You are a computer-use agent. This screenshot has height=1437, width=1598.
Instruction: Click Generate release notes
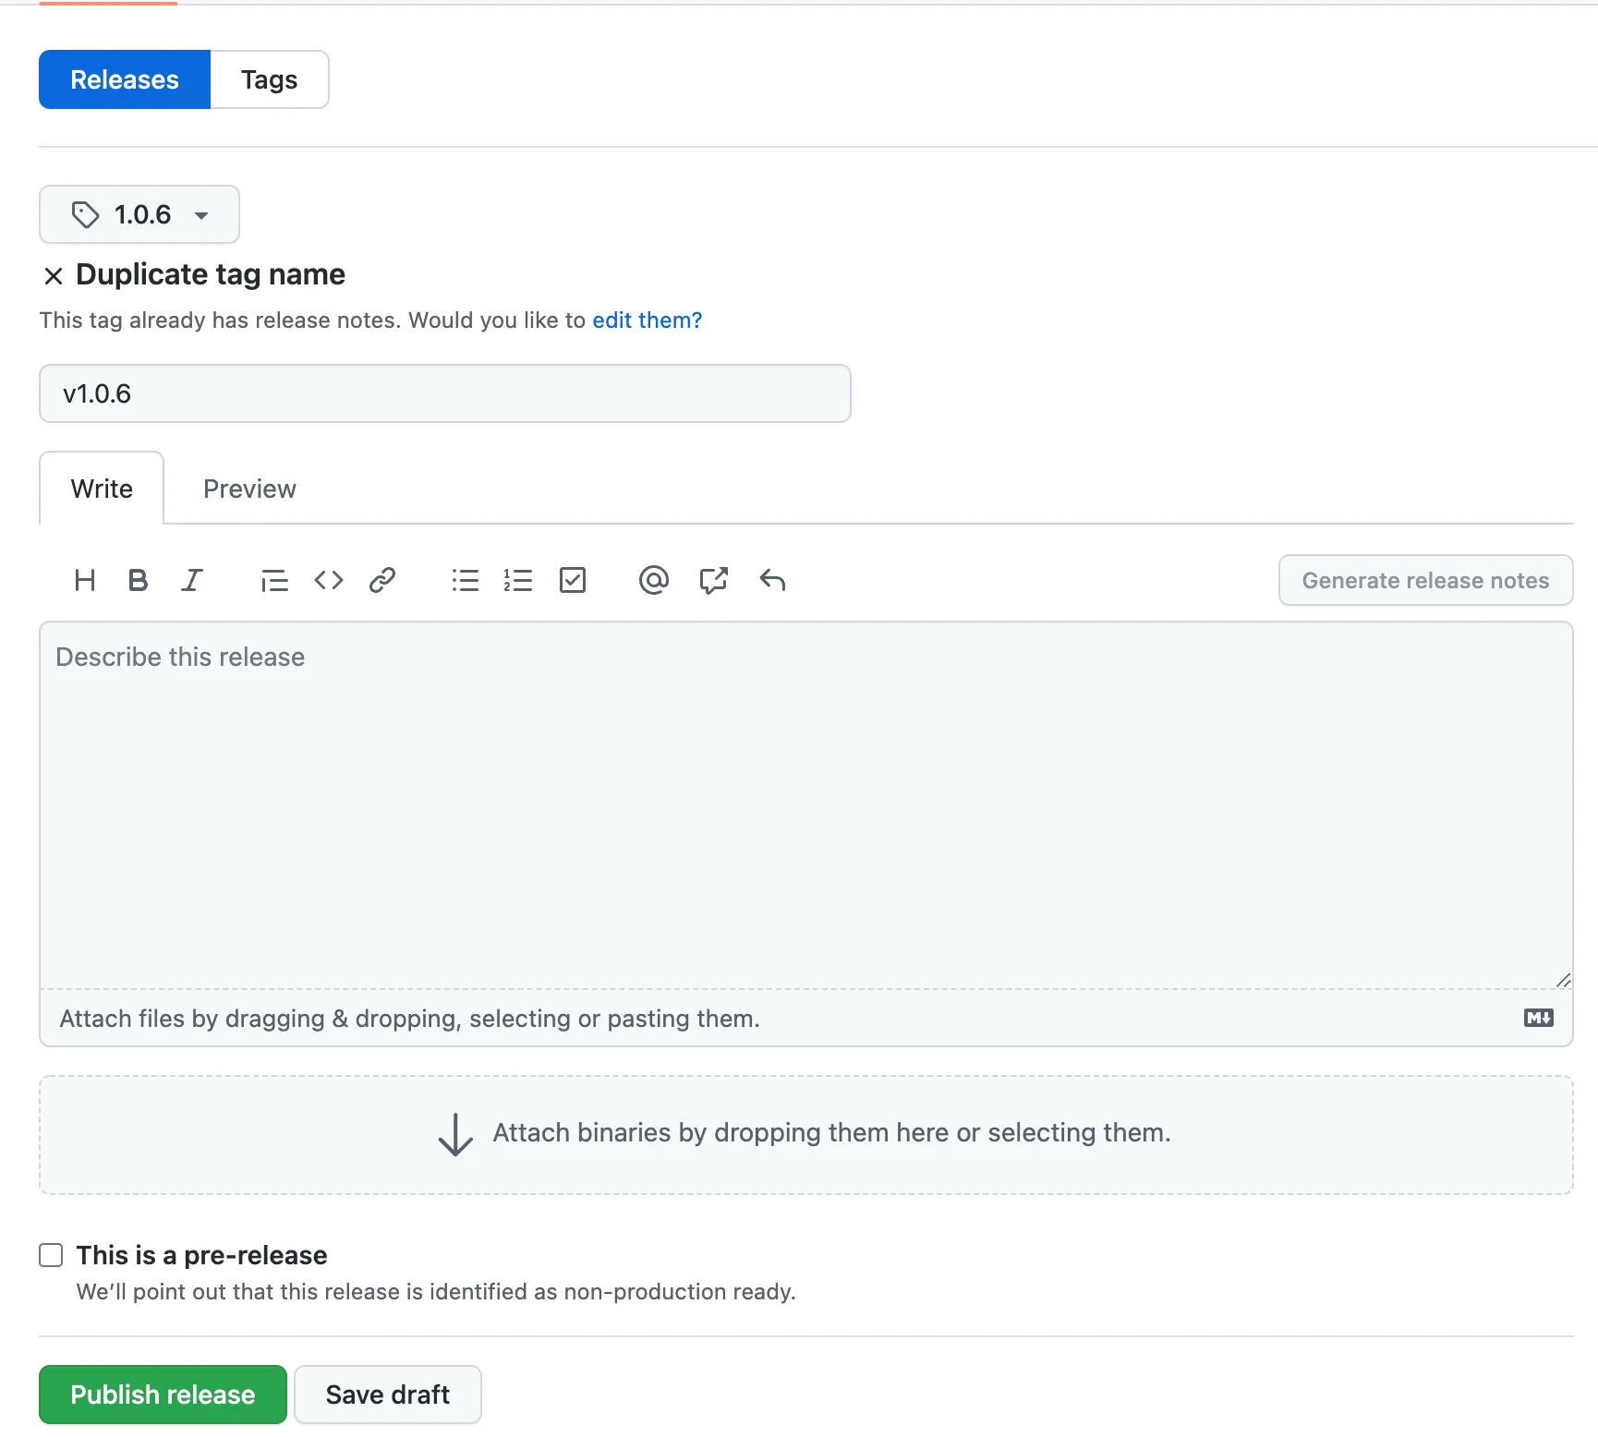click(1424, 580)
